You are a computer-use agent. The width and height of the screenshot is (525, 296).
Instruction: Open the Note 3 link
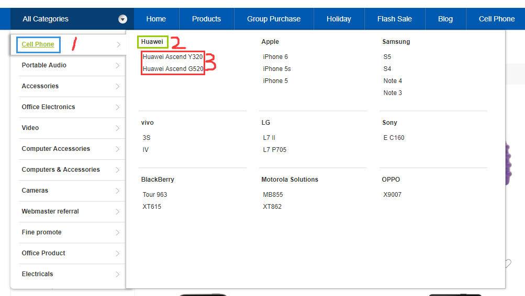393,93
